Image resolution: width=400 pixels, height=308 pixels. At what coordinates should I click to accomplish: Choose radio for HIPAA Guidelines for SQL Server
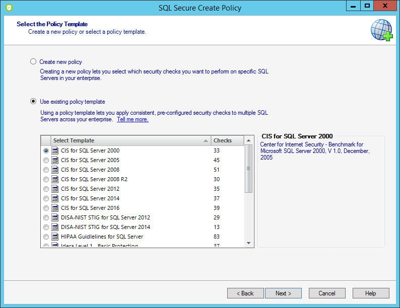[x=46, y=237]
